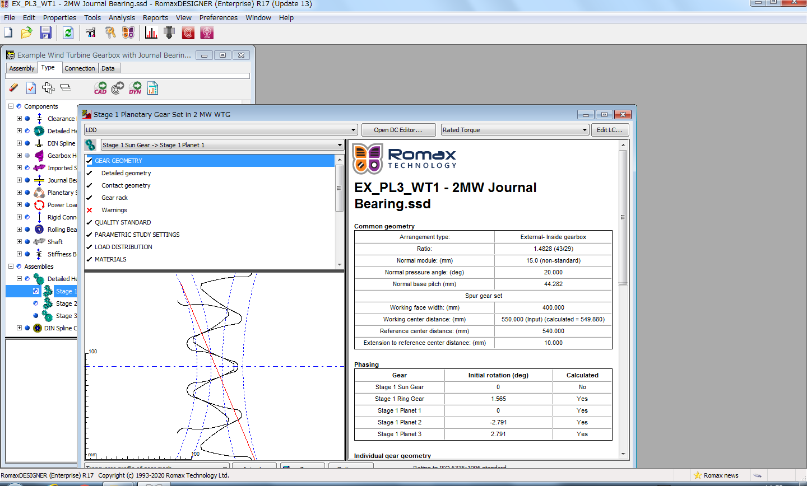Save model with floppy disk icon
This screenshot has height=486, width=807.
click(45, 33)
